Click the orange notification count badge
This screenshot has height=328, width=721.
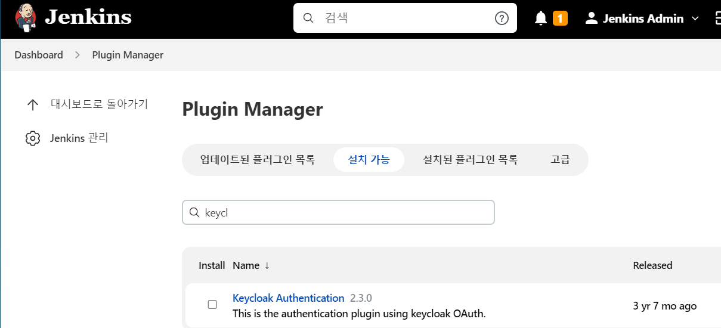[x=560, y=18]
